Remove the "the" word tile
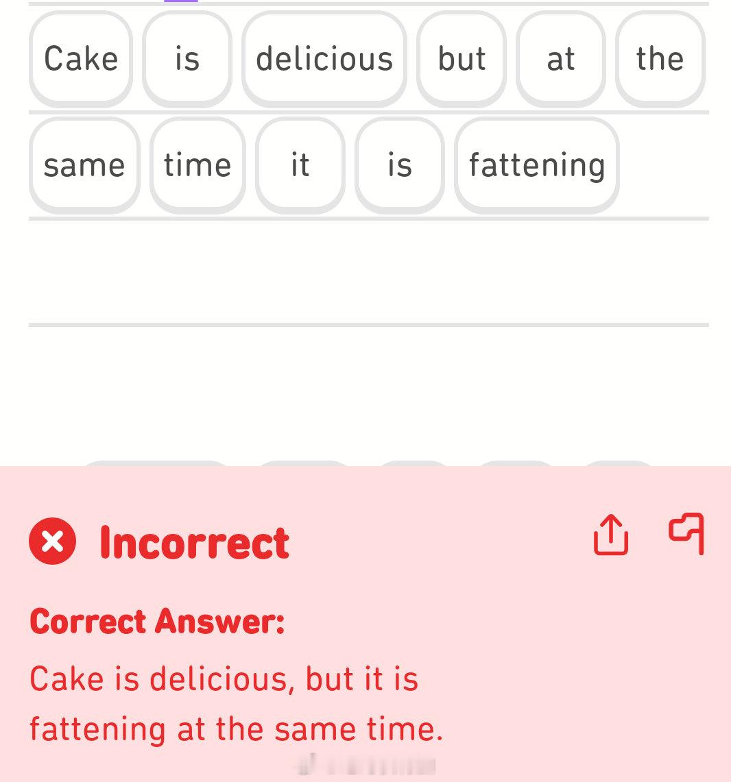 (660, 59)
